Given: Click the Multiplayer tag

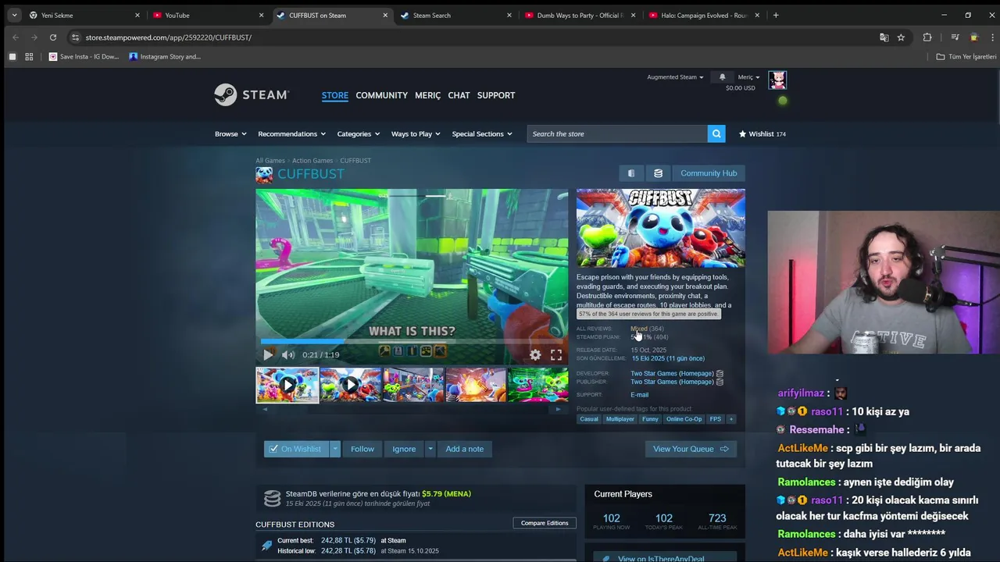Looking at the screenshot, I should pyautogui.click(x=620, y=419).
